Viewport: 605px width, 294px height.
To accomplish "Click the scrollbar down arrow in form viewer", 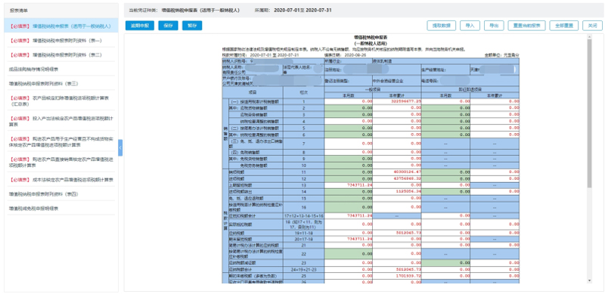I will 589,280.
